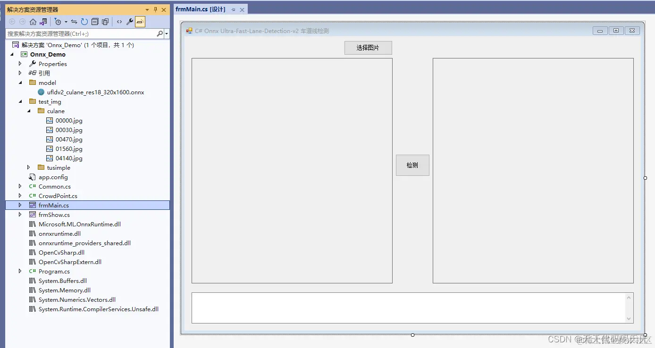This screenshot has height=348, width=655.
Task: Open the pending changes filter dropdown arrow
Action: (x=66, y=22)
